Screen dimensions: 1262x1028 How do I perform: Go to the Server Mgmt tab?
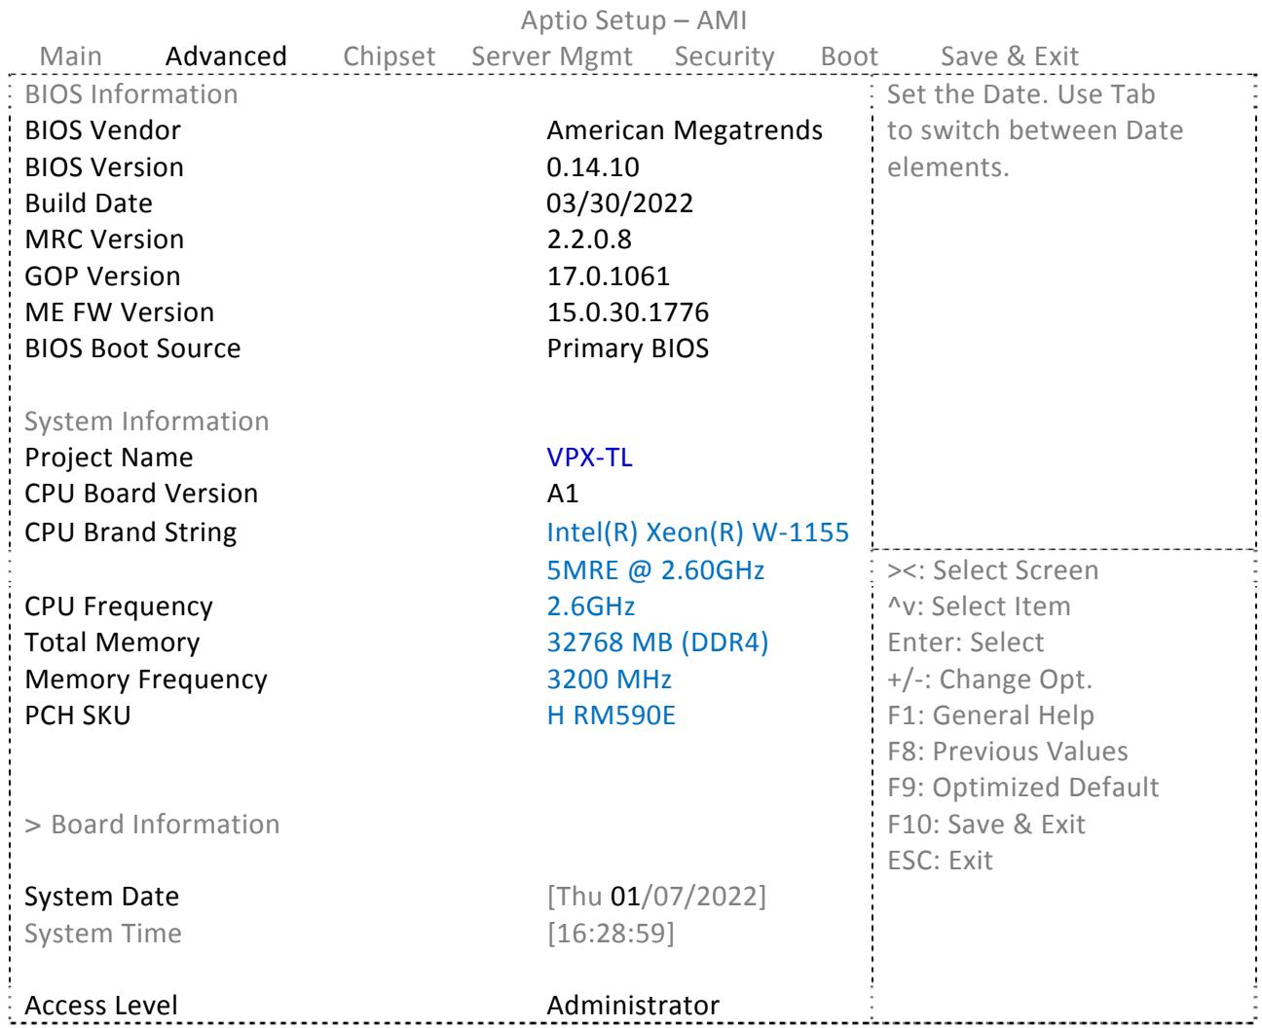pos(552,56)
